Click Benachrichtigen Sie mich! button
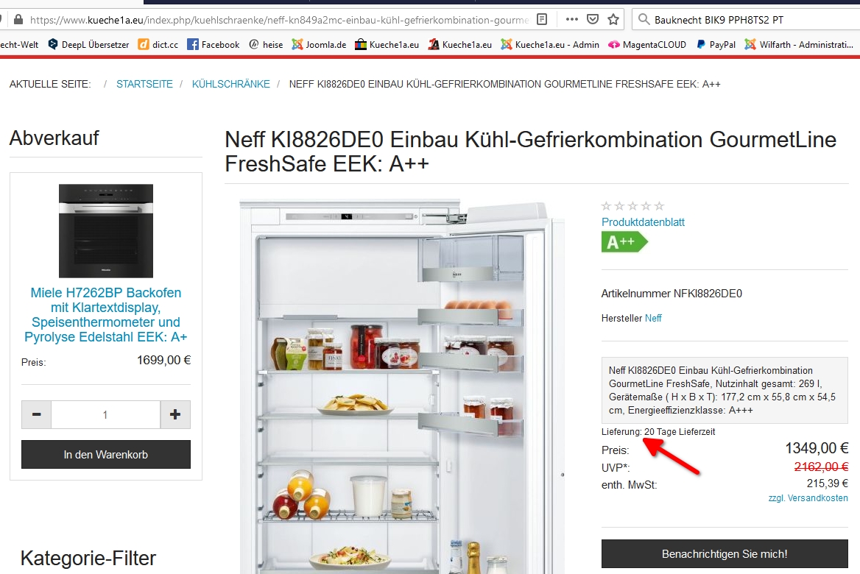Viewport: 860px width, 574px height. [x=725, y=553]
